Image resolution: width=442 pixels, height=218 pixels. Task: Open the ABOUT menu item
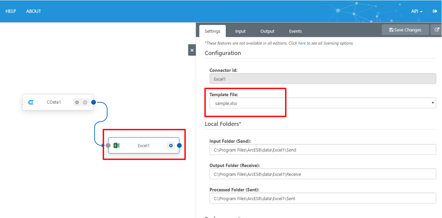(x=34, y=11)
